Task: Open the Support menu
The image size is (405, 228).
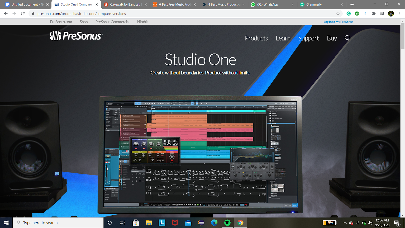Action: click(x=309, y=38)
